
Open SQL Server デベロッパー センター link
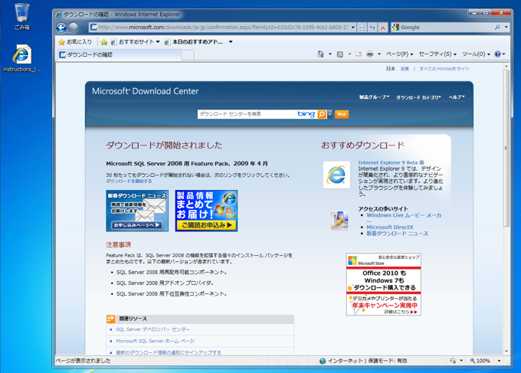(x=152, y=329)
